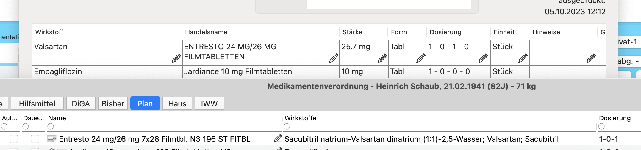641x150 pixels.
Task: Edit the 25.7 mg Stärke pencil
Action: (x=382, y=58)
